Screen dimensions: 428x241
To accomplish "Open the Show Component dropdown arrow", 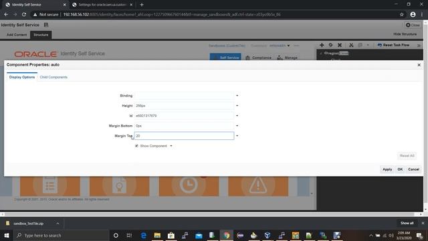I will [x=171, y=146].
